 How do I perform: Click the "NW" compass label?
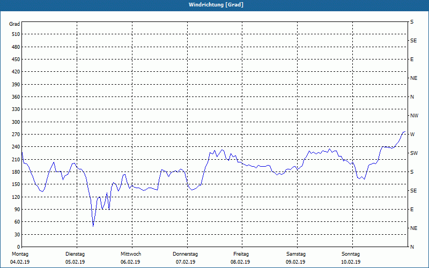coord(414,116)
